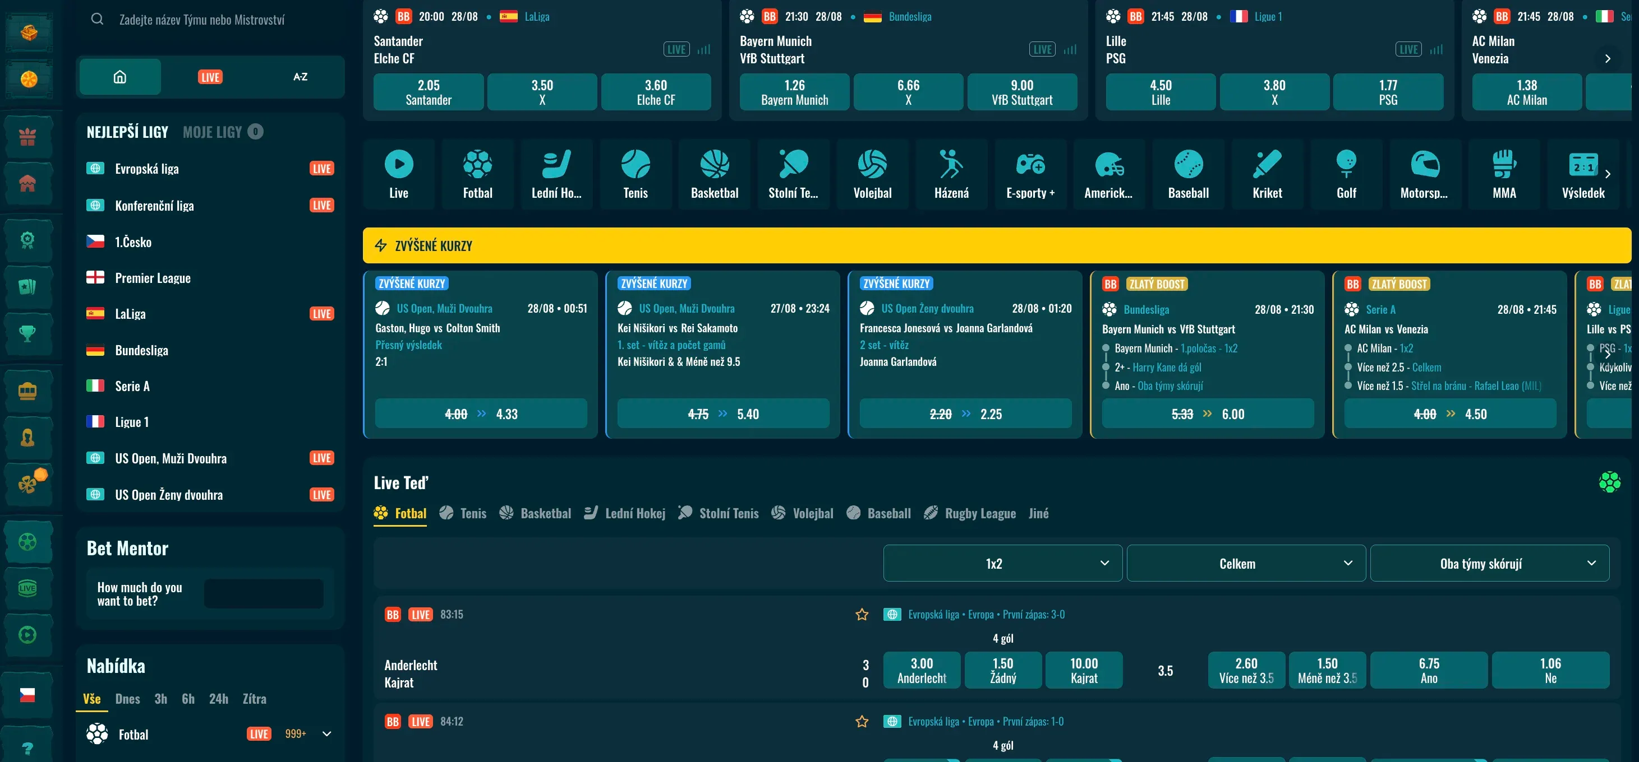The height and width of the screenshot is (762, 1639).
Task: Open the playing cards icon in sidebar
Action: [27, 287]
